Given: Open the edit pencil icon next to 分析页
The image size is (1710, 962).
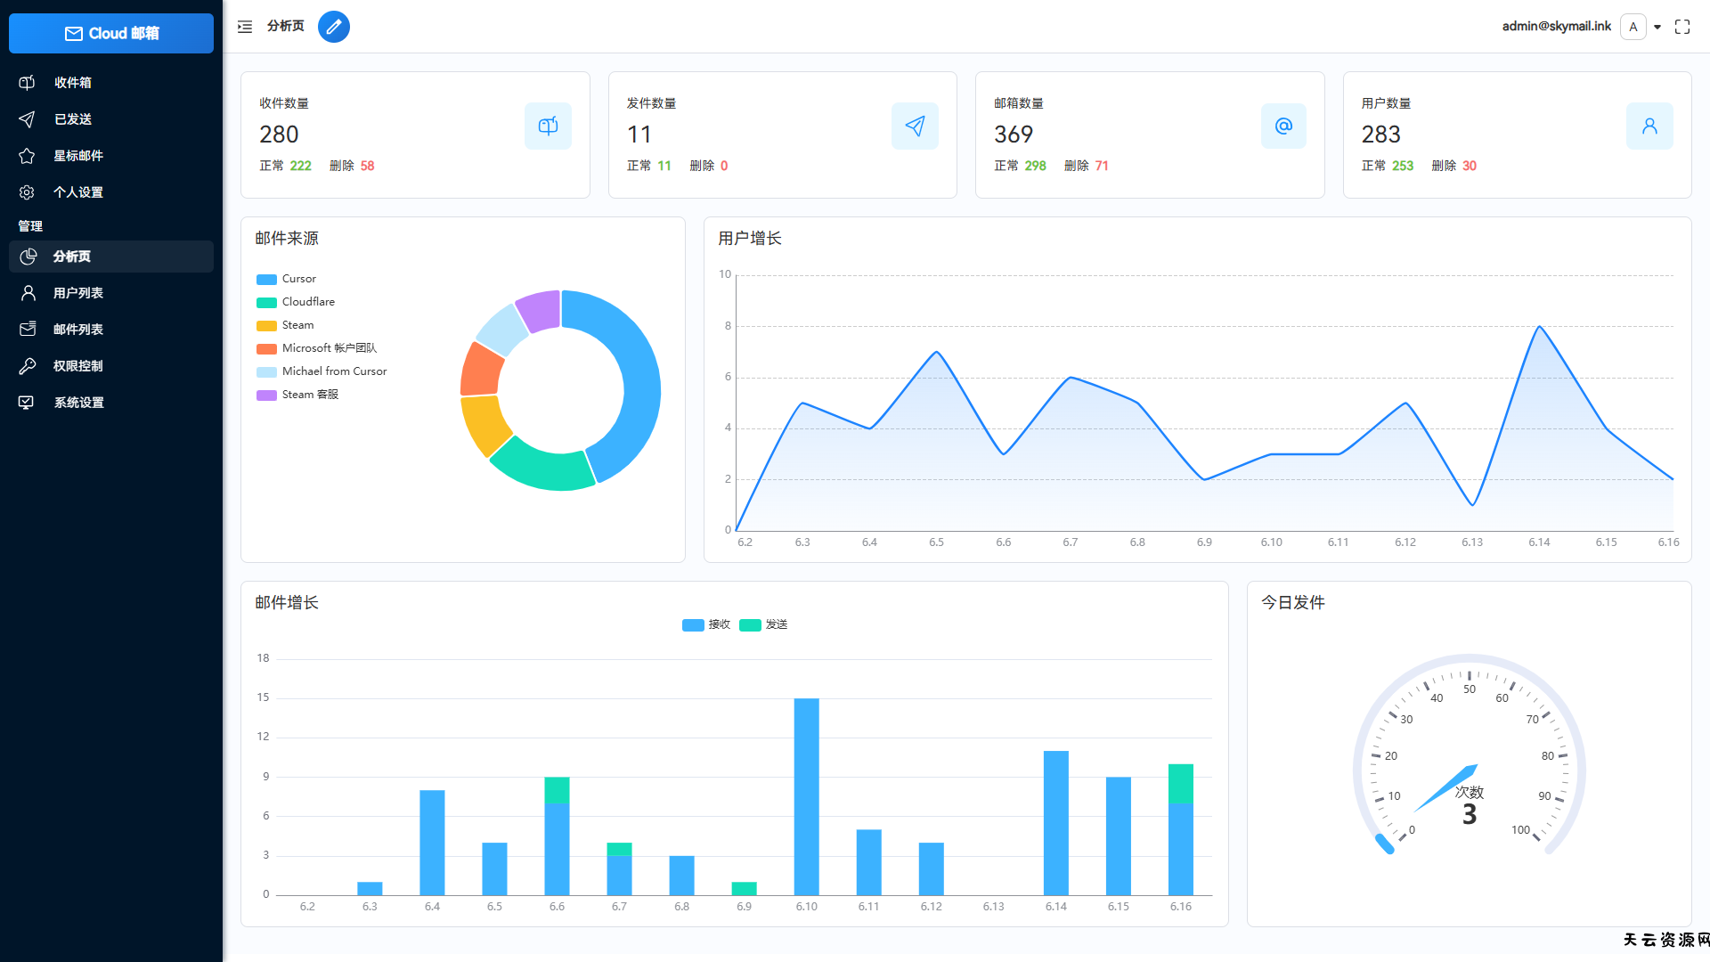Looking at the screenshot, I should [334, 27].
